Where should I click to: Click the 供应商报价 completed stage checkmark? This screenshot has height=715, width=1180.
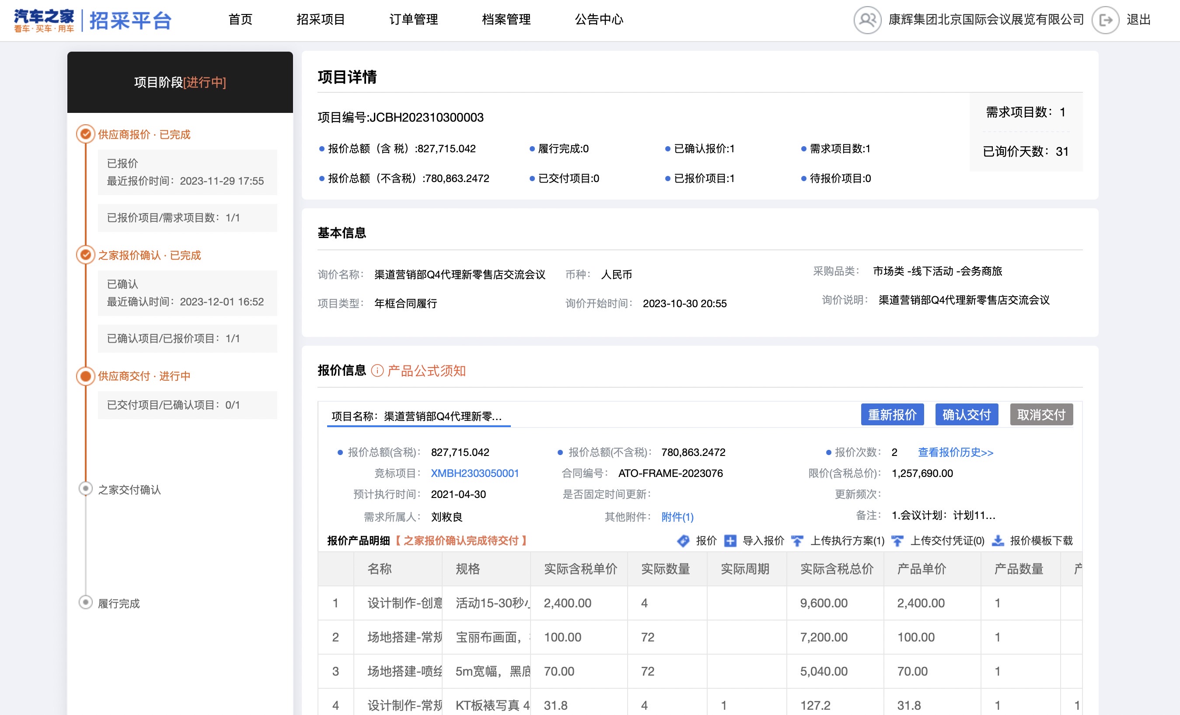[85, 134]
